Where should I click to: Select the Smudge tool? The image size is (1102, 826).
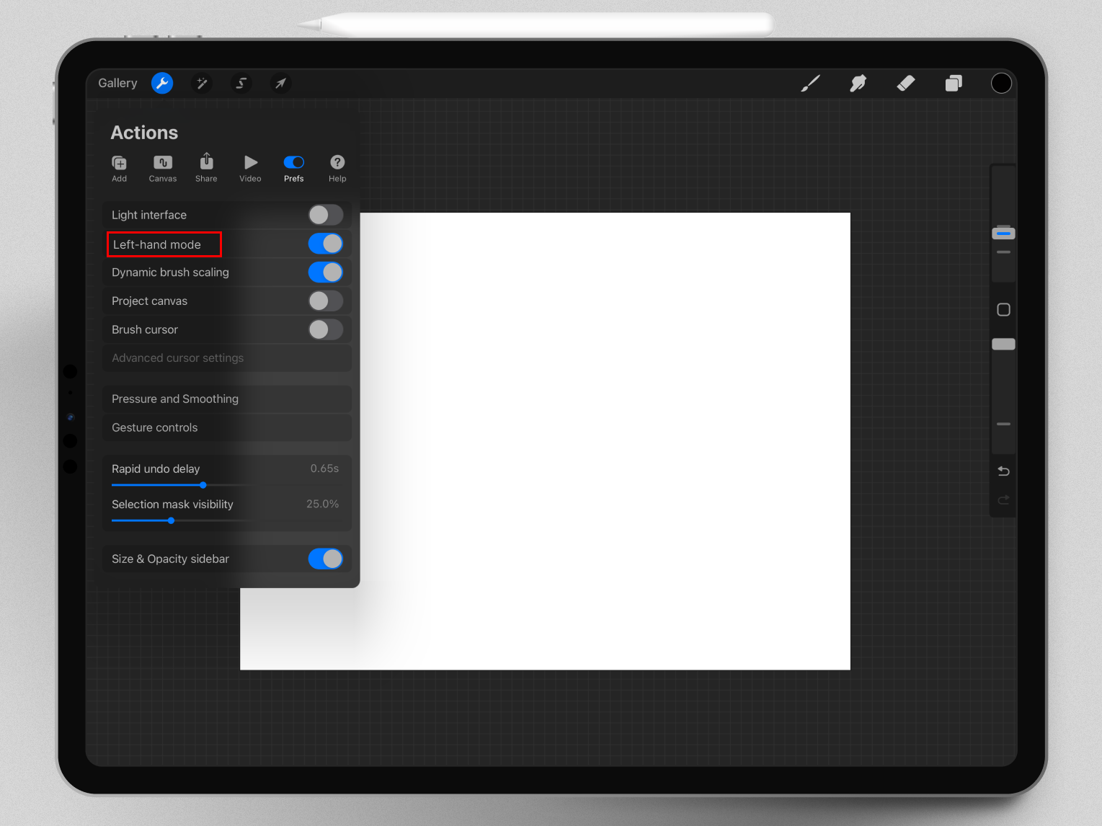(858, 84)
